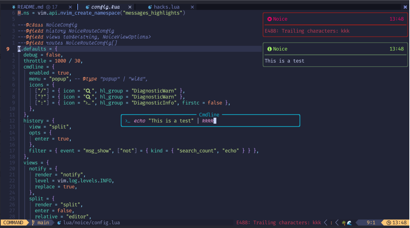Click the 'history = {' line

[x=39, y=121]
